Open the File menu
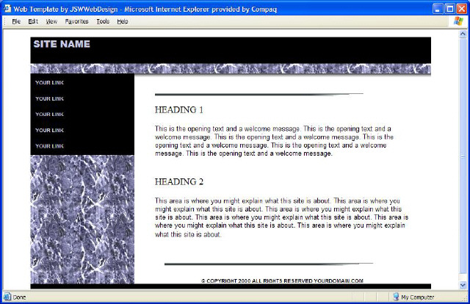This screenshot has width=470, height=304. coord(16,21)
